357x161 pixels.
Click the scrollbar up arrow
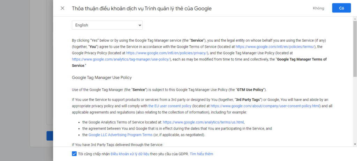[x=355, y=18]
